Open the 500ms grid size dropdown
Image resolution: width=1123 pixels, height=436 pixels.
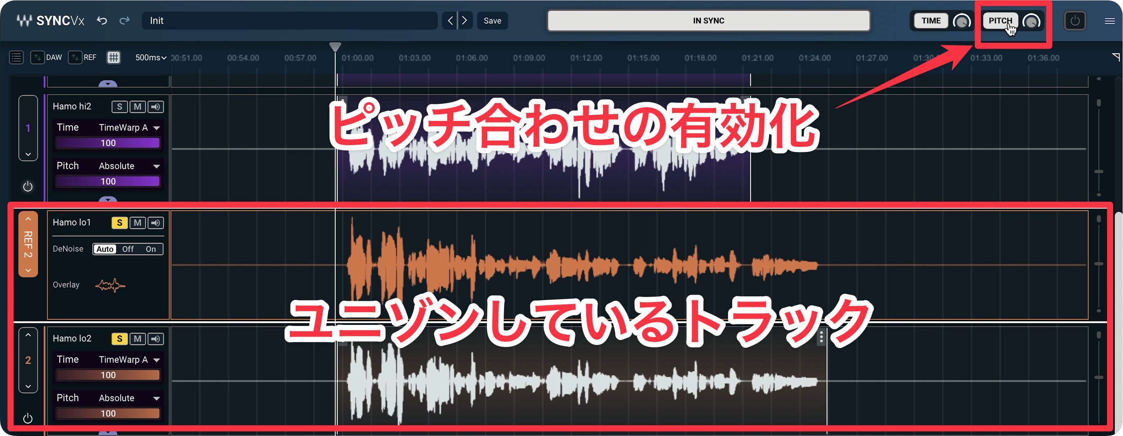150,58
